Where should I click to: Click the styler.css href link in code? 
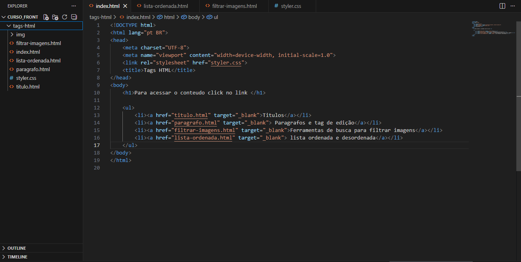pos(225,63)
